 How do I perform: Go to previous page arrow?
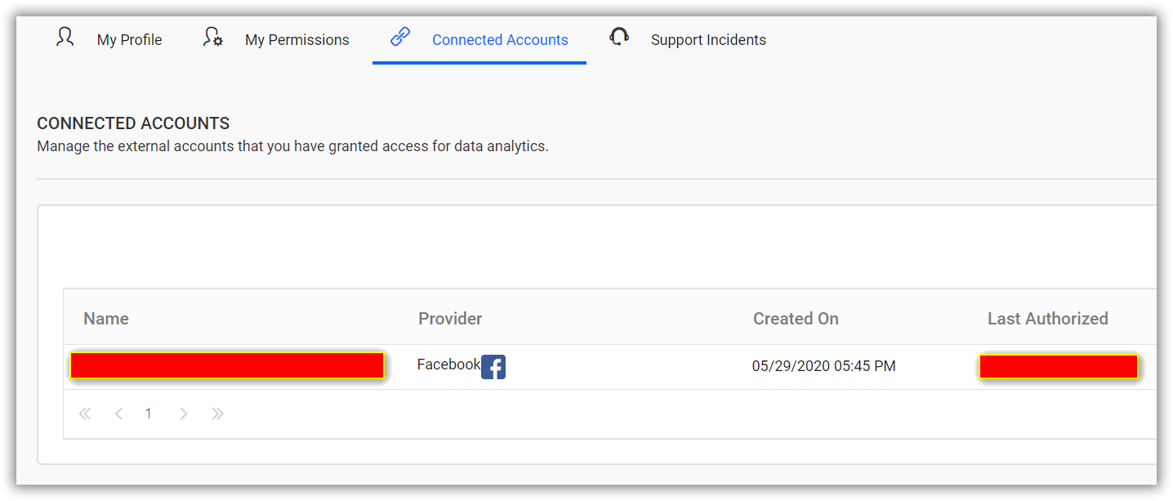(x=118, y=414)
